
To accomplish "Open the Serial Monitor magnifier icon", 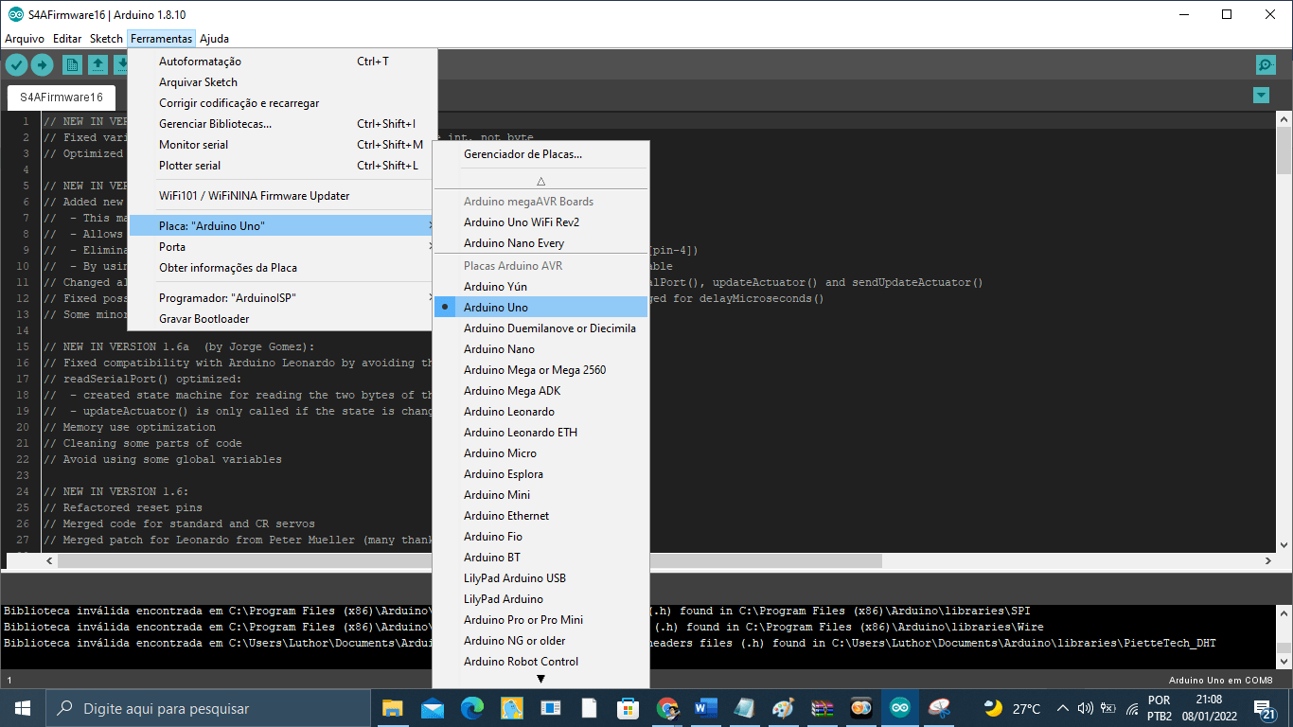I will (x=1266, y=64).
